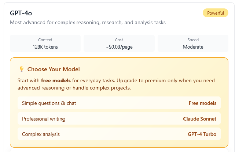The height and width of the screenshot is (152, 239).
Task: Click the bold free models text in tip
Action: [51, 80]
